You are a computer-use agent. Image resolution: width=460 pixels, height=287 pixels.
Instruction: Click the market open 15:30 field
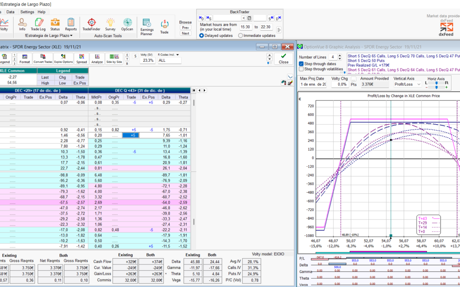tap(245, 27)
